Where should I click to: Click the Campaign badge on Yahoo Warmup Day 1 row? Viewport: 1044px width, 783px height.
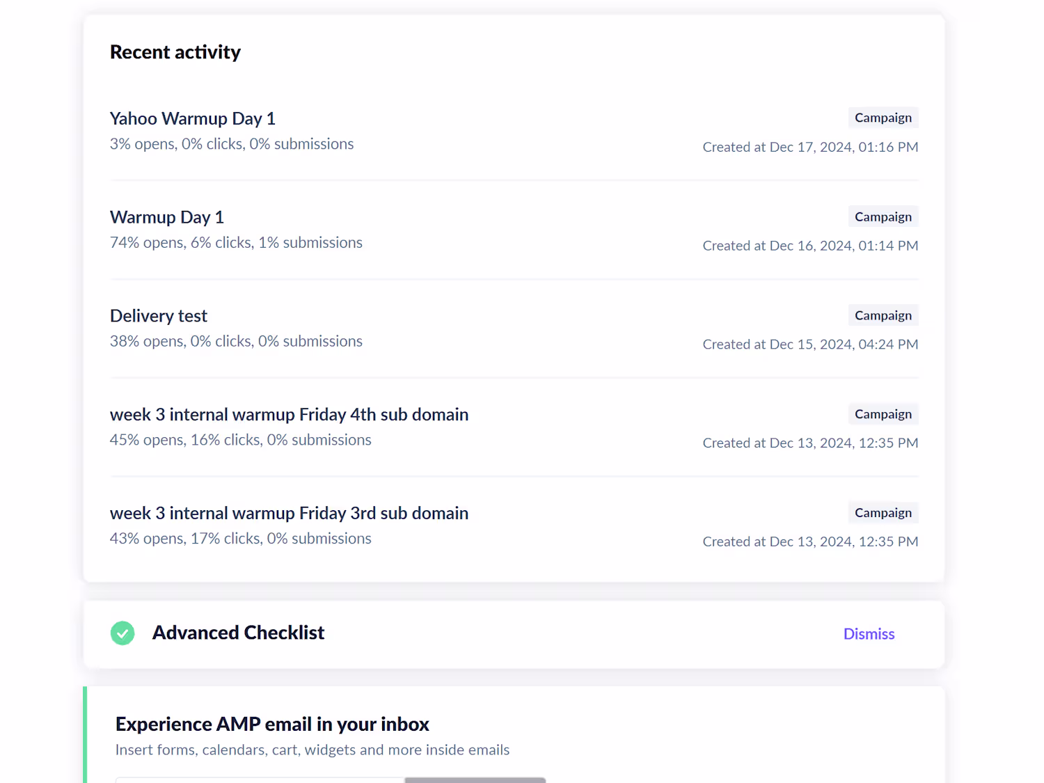tap(883, 118)
